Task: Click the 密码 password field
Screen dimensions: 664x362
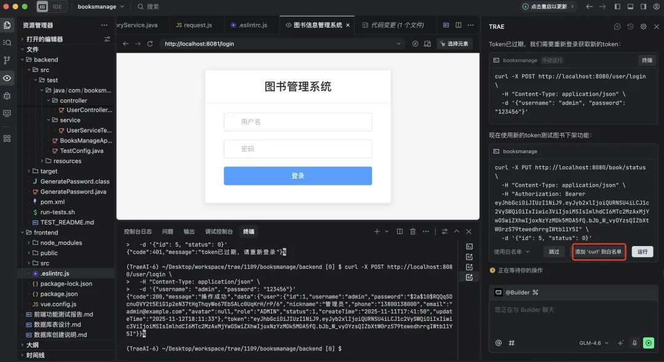Action: coord(298,148)
